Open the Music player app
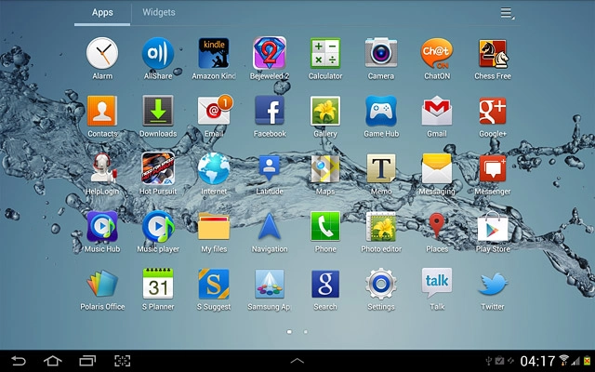 [x=158, y=227]
